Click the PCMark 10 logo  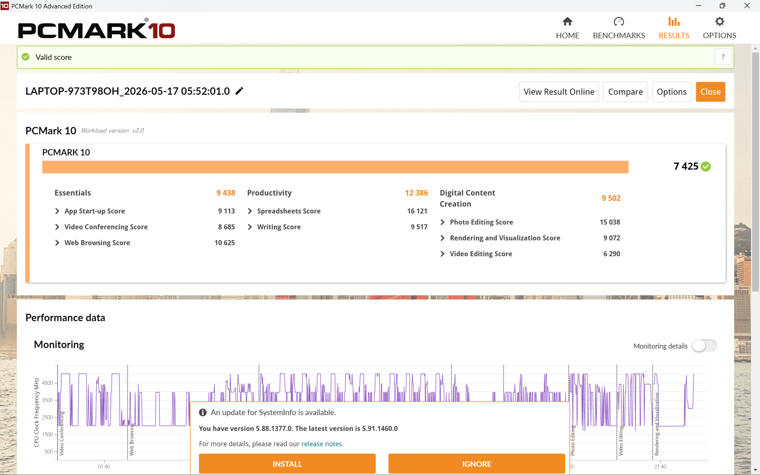tap(97, 29)
